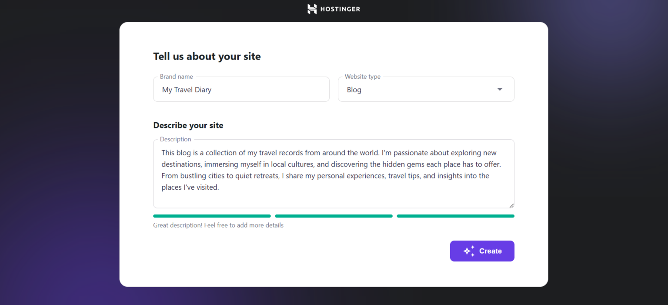This screenshot has height=305, width=668.
Task: Click the Hostinger 'H' emblem at top center
Action: (x=311, y=9)
